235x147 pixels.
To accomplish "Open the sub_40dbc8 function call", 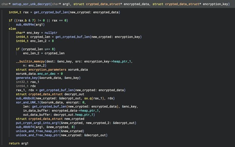I will click(25, 98).
